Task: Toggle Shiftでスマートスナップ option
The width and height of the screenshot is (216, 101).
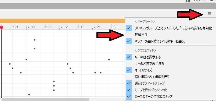Action: [170, 83]
